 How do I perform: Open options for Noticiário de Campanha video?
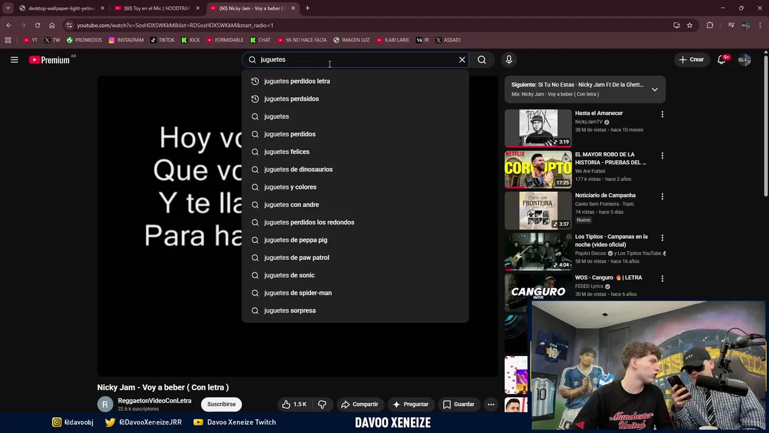pos(662,197)
